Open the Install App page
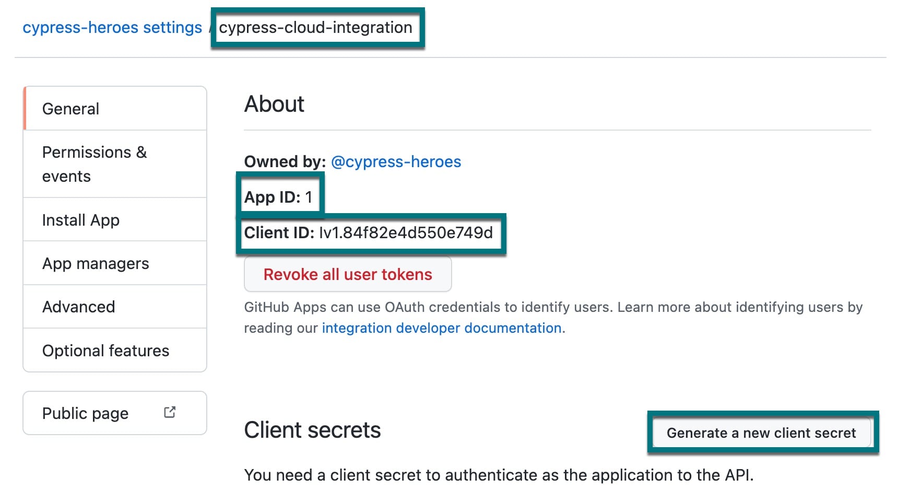Viewport: 898px width, 490px height. point(81,220)
